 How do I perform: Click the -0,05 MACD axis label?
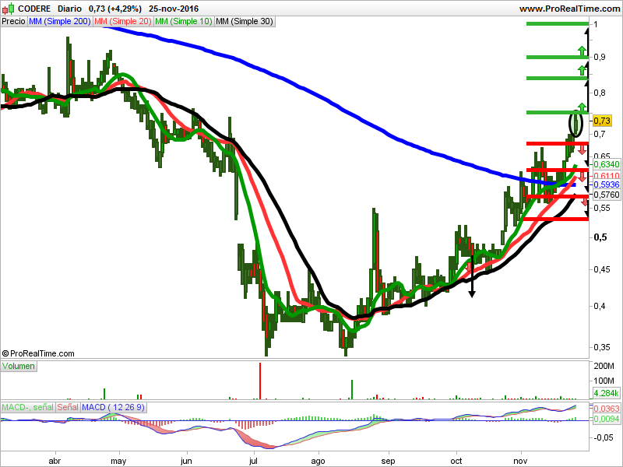(x=604, y=437)
